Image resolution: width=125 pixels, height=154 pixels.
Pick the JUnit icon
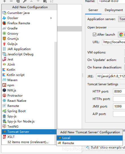tap(4, 65)
